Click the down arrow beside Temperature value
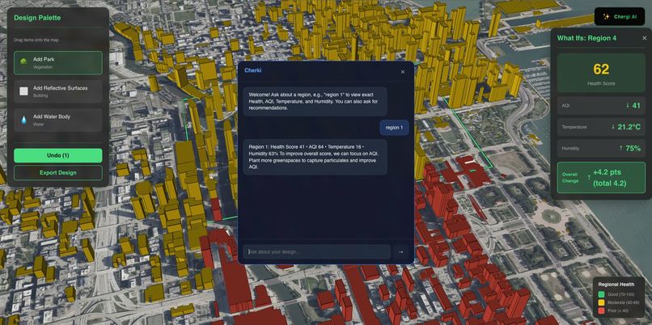 (x=613, y=127)
